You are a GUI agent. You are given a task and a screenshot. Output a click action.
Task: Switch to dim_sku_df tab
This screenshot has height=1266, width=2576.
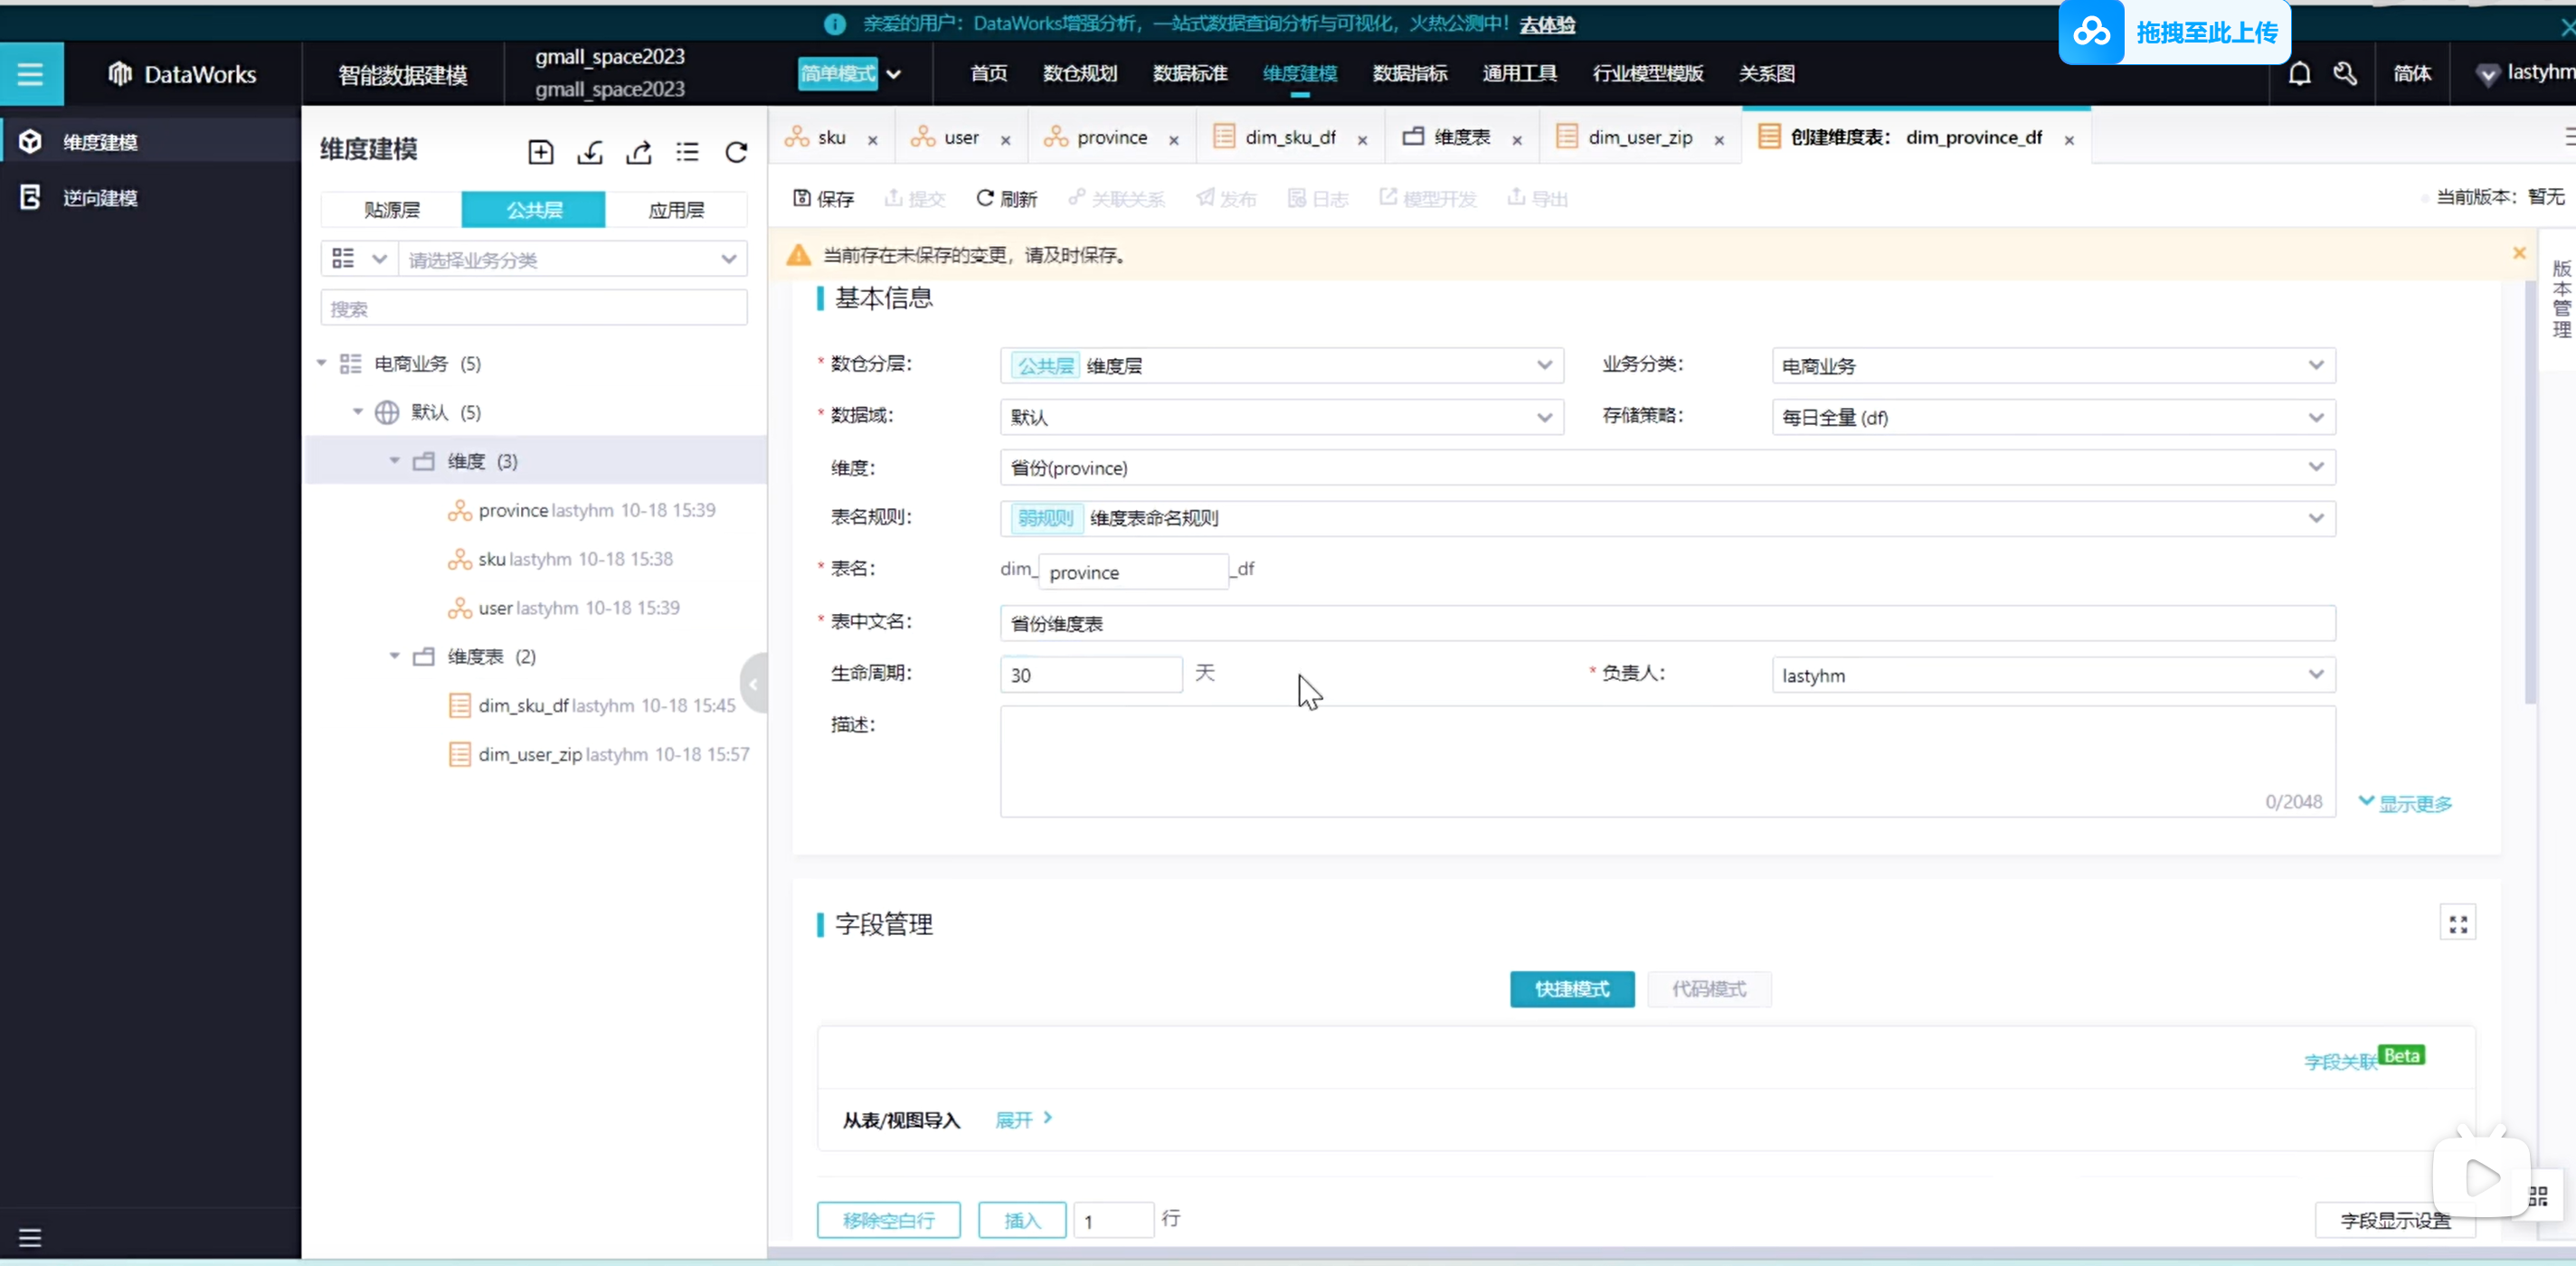(1289, 138)
